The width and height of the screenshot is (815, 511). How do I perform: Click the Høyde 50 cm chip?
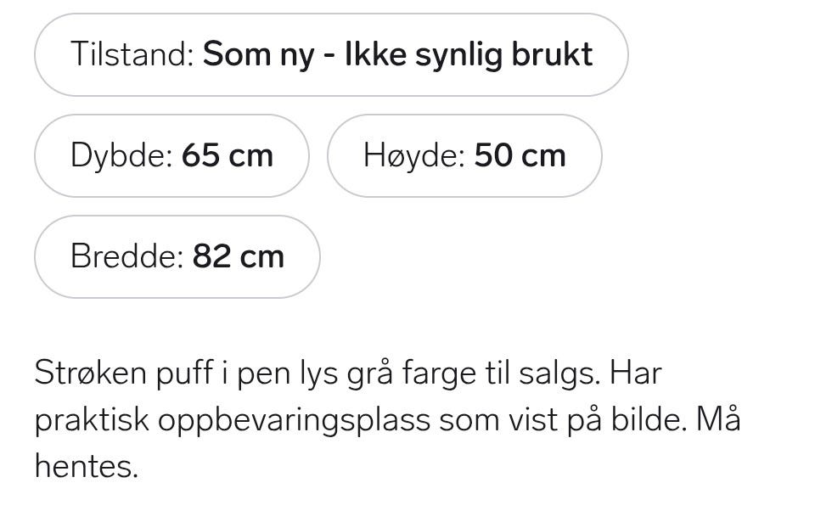click(x=464, y=155)
